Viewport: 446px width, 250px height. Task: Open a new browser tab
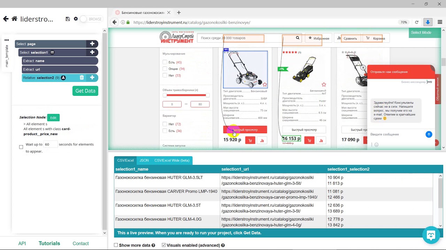pos(179,12)
